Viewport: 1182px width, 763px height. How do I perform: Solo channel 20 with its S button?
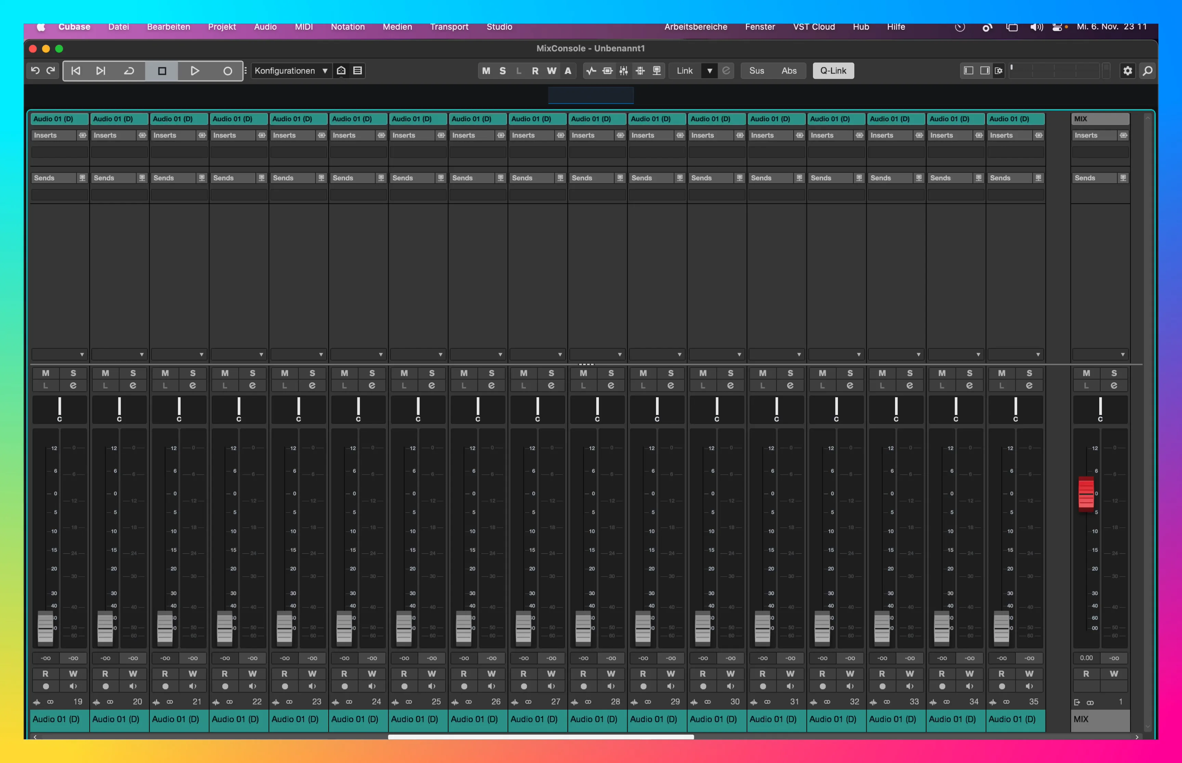[133, 373]
